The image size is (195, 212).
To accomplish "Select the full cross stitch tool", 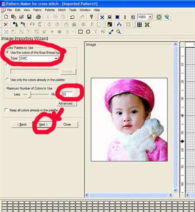I will [x=102, y=17].
